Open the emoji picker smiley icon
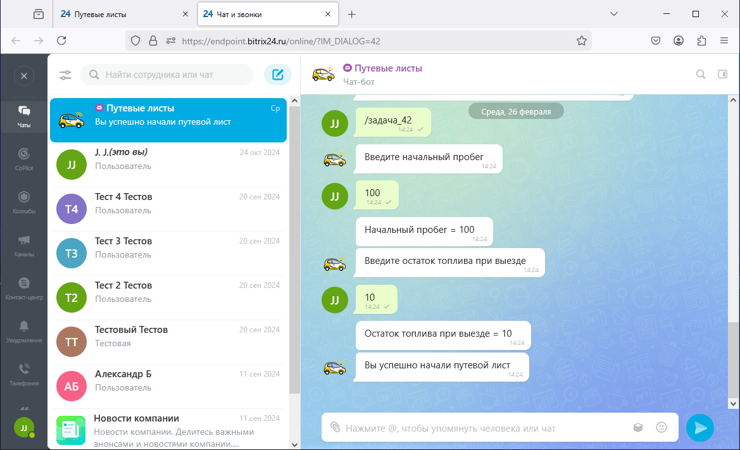Viewport: 740px width, 450px height. coord(662,427)
